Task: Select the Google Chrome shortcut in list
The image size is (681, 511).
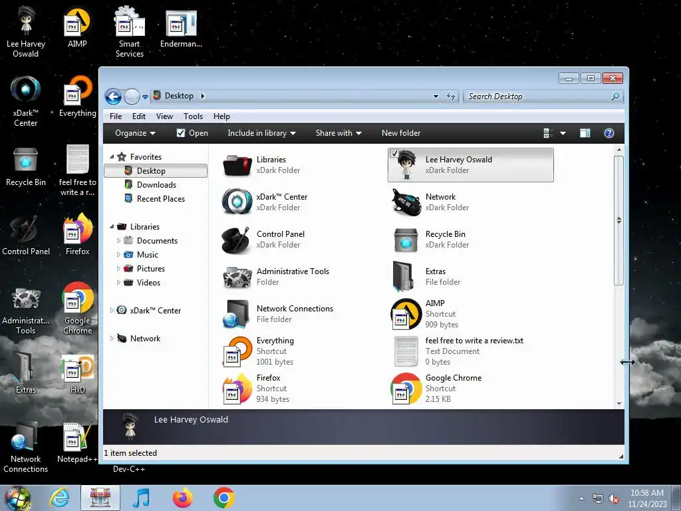Action: (x=406, y=389)
